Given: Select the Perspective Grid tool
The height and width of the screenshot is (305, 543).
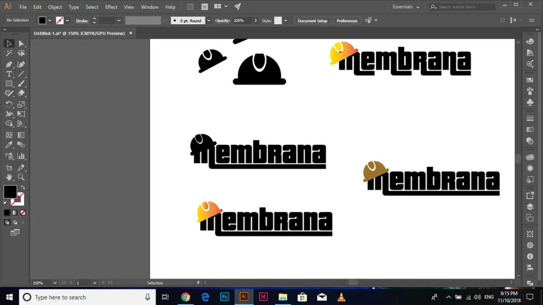Looking at the screenshot, I should [21, 124].
